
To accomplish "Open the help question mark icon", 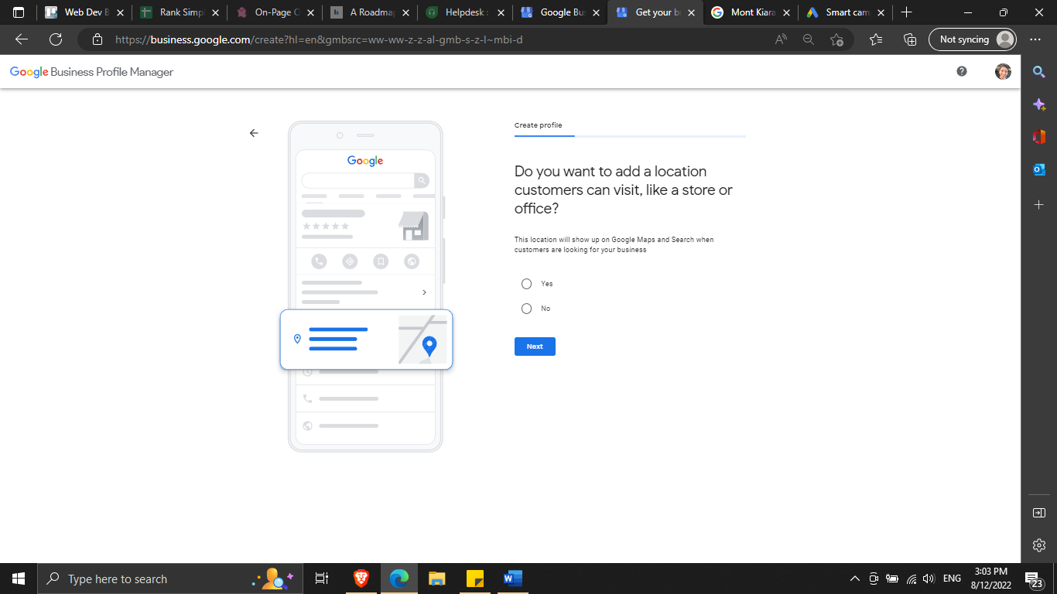I will pos(962,71).
